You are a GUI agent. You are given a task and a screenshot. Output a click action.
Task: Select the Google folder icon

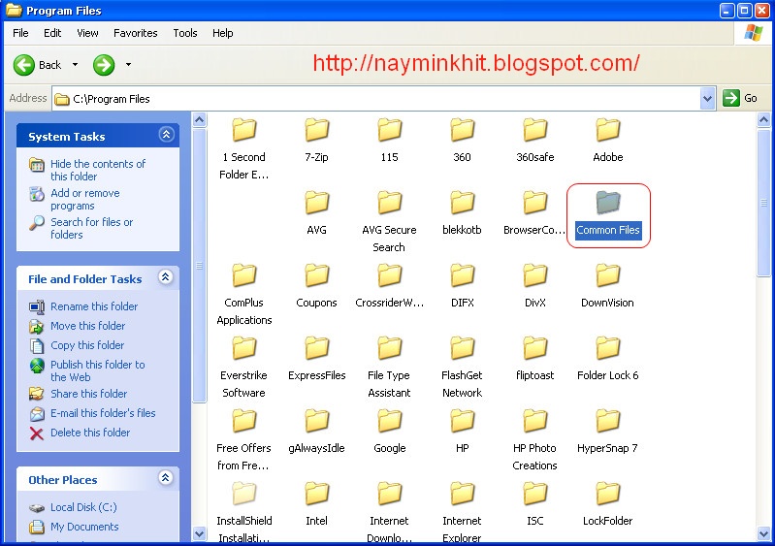coord(390,421)
